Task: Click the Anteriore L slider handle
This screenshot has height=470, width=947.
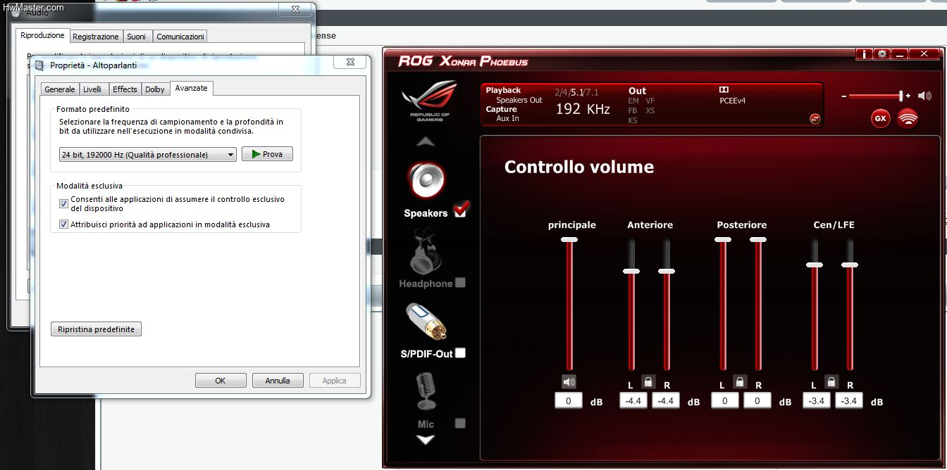Action: point(631,271)
